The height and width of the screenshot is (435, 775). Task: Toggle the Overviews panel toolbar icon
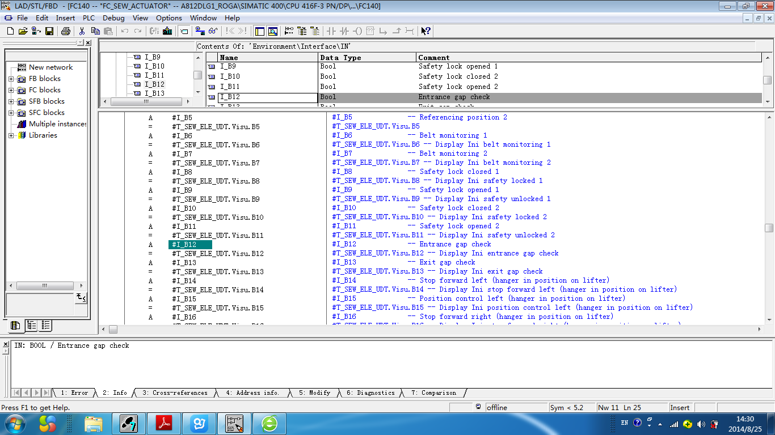point(260,31)
